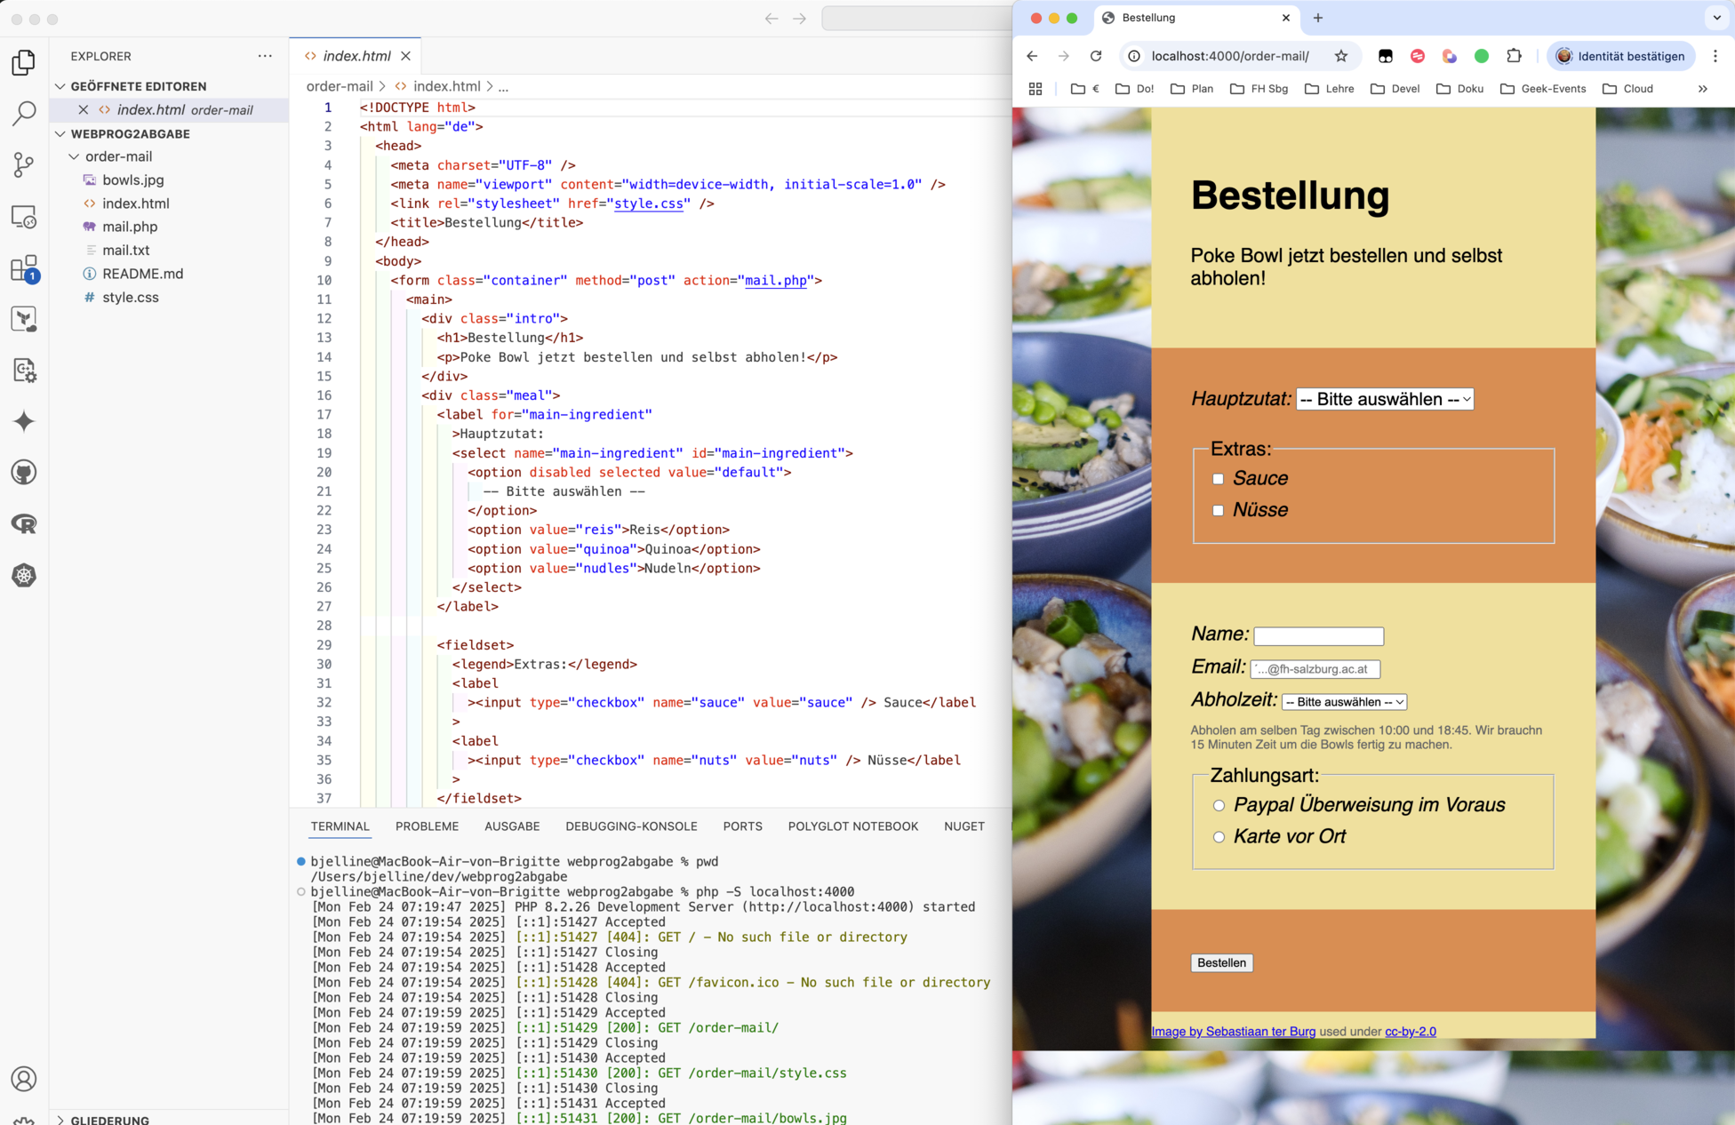Open Remote Explorer in activity bar
Screen dimensions: 1735x1125
point(24,216)
